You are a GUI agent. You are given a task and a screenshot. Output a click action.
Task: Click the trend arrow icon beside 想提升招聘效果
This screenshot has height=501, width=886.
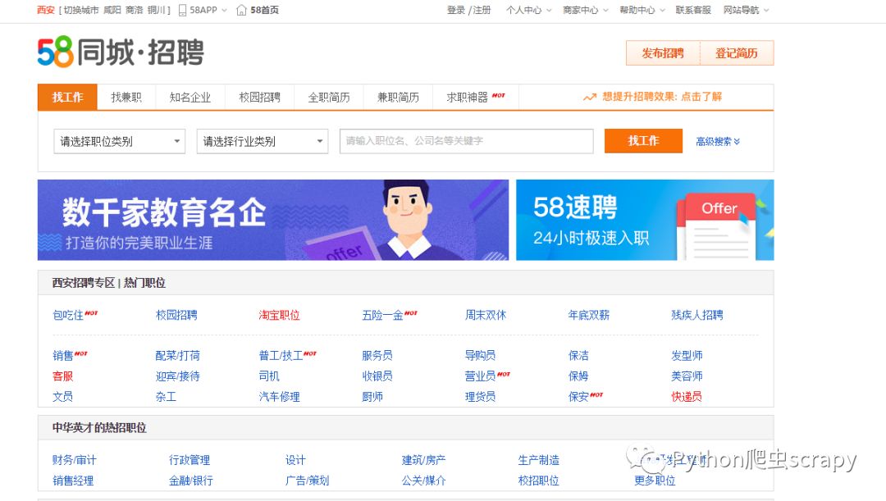click(x=590, y=97)
